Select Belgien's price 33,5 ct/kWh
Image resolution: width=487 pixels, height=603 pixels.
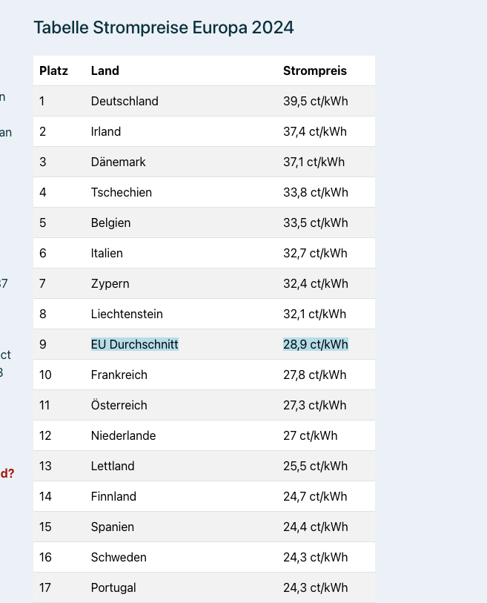pyautogui.click(x=316, y=223)
